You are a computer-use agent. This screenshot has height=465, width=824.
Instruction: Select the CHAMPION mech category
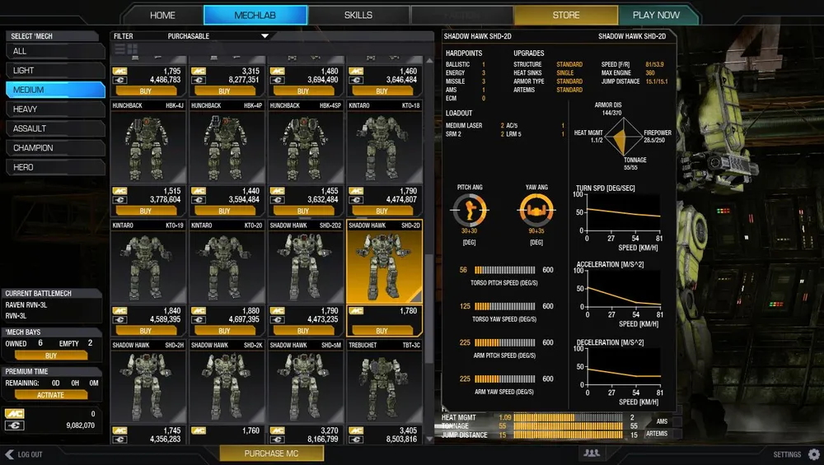(55, 148)
